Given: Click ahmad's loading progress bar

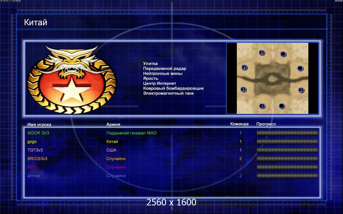Looking at the screenshot, I should [287, 175].
